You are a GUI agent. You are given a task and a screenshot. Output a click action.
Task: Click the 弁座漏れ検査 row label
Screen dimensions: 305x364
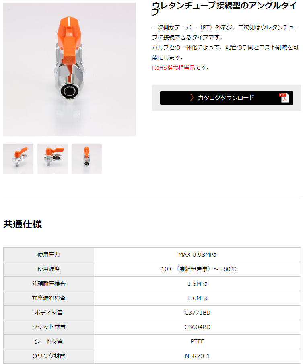click(x=49, y=298)
